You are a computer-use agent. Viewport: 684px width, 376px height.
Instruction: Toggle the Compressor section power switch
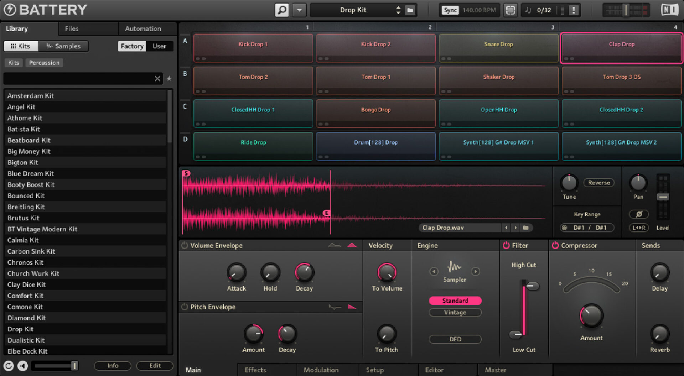555,245
